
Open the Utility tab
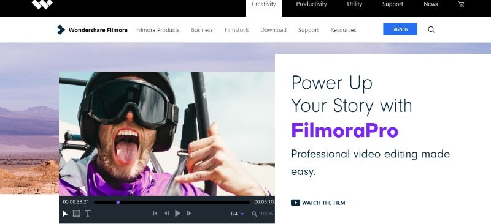tap(355, 4)
